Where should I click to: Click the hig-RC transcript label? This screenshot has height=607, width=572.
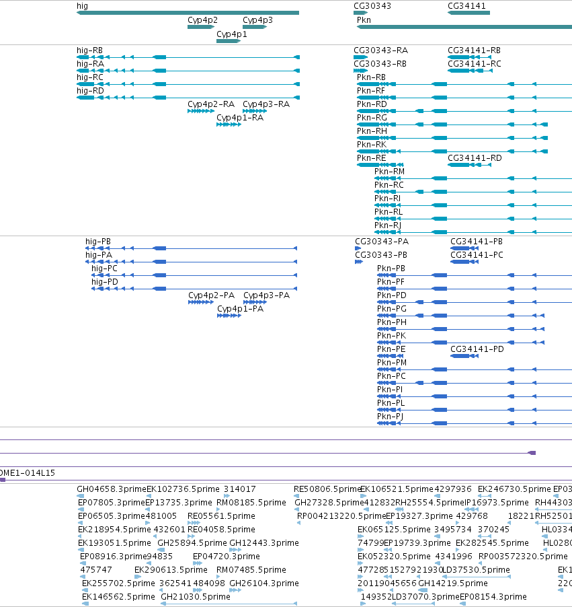(x=90, y=77)
